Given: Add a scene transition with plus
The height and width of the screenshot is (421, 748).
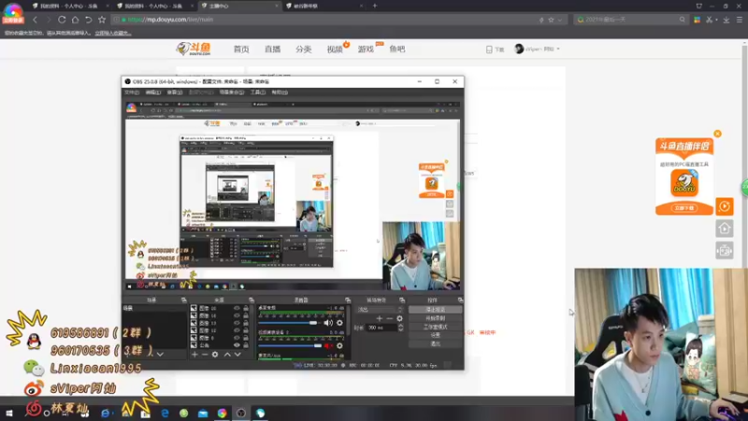Looking at the screenshot, I should (x=380, y=318).
